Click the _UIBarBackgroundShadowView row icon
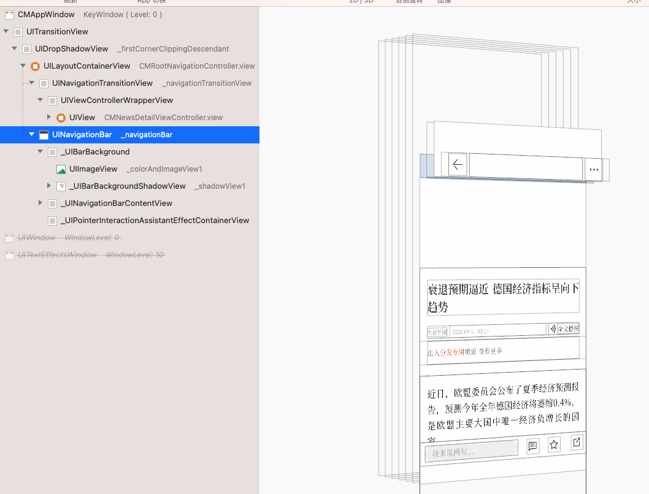649x494 pixels. (61, 186)
